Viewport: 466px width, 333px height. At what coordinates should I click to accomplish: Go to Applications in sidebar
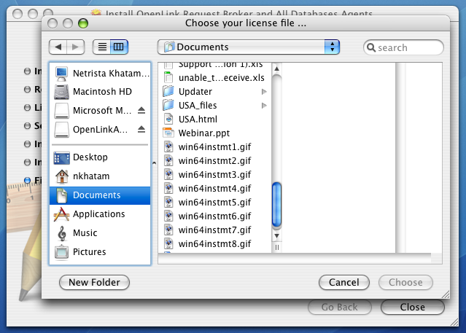pos(98,214)
